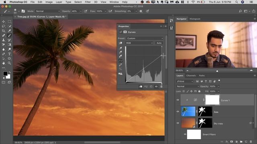
Task: Delete the Curves adjustment layer
Action: (x=161, y=86)
